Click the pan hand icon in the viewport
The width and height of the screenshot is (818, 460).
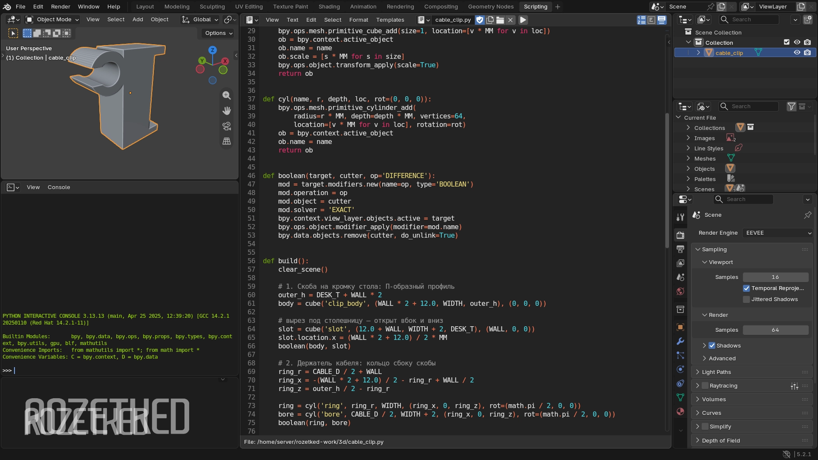[x=227, y=111]
